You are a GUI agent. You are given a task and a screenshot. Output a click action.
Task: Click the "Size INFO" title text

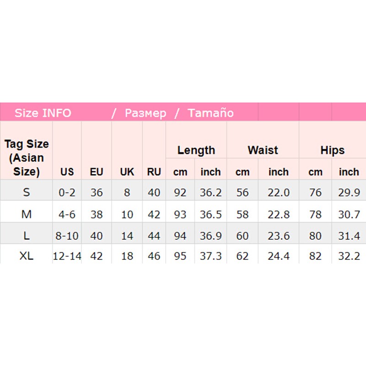[x=43, y=113]
